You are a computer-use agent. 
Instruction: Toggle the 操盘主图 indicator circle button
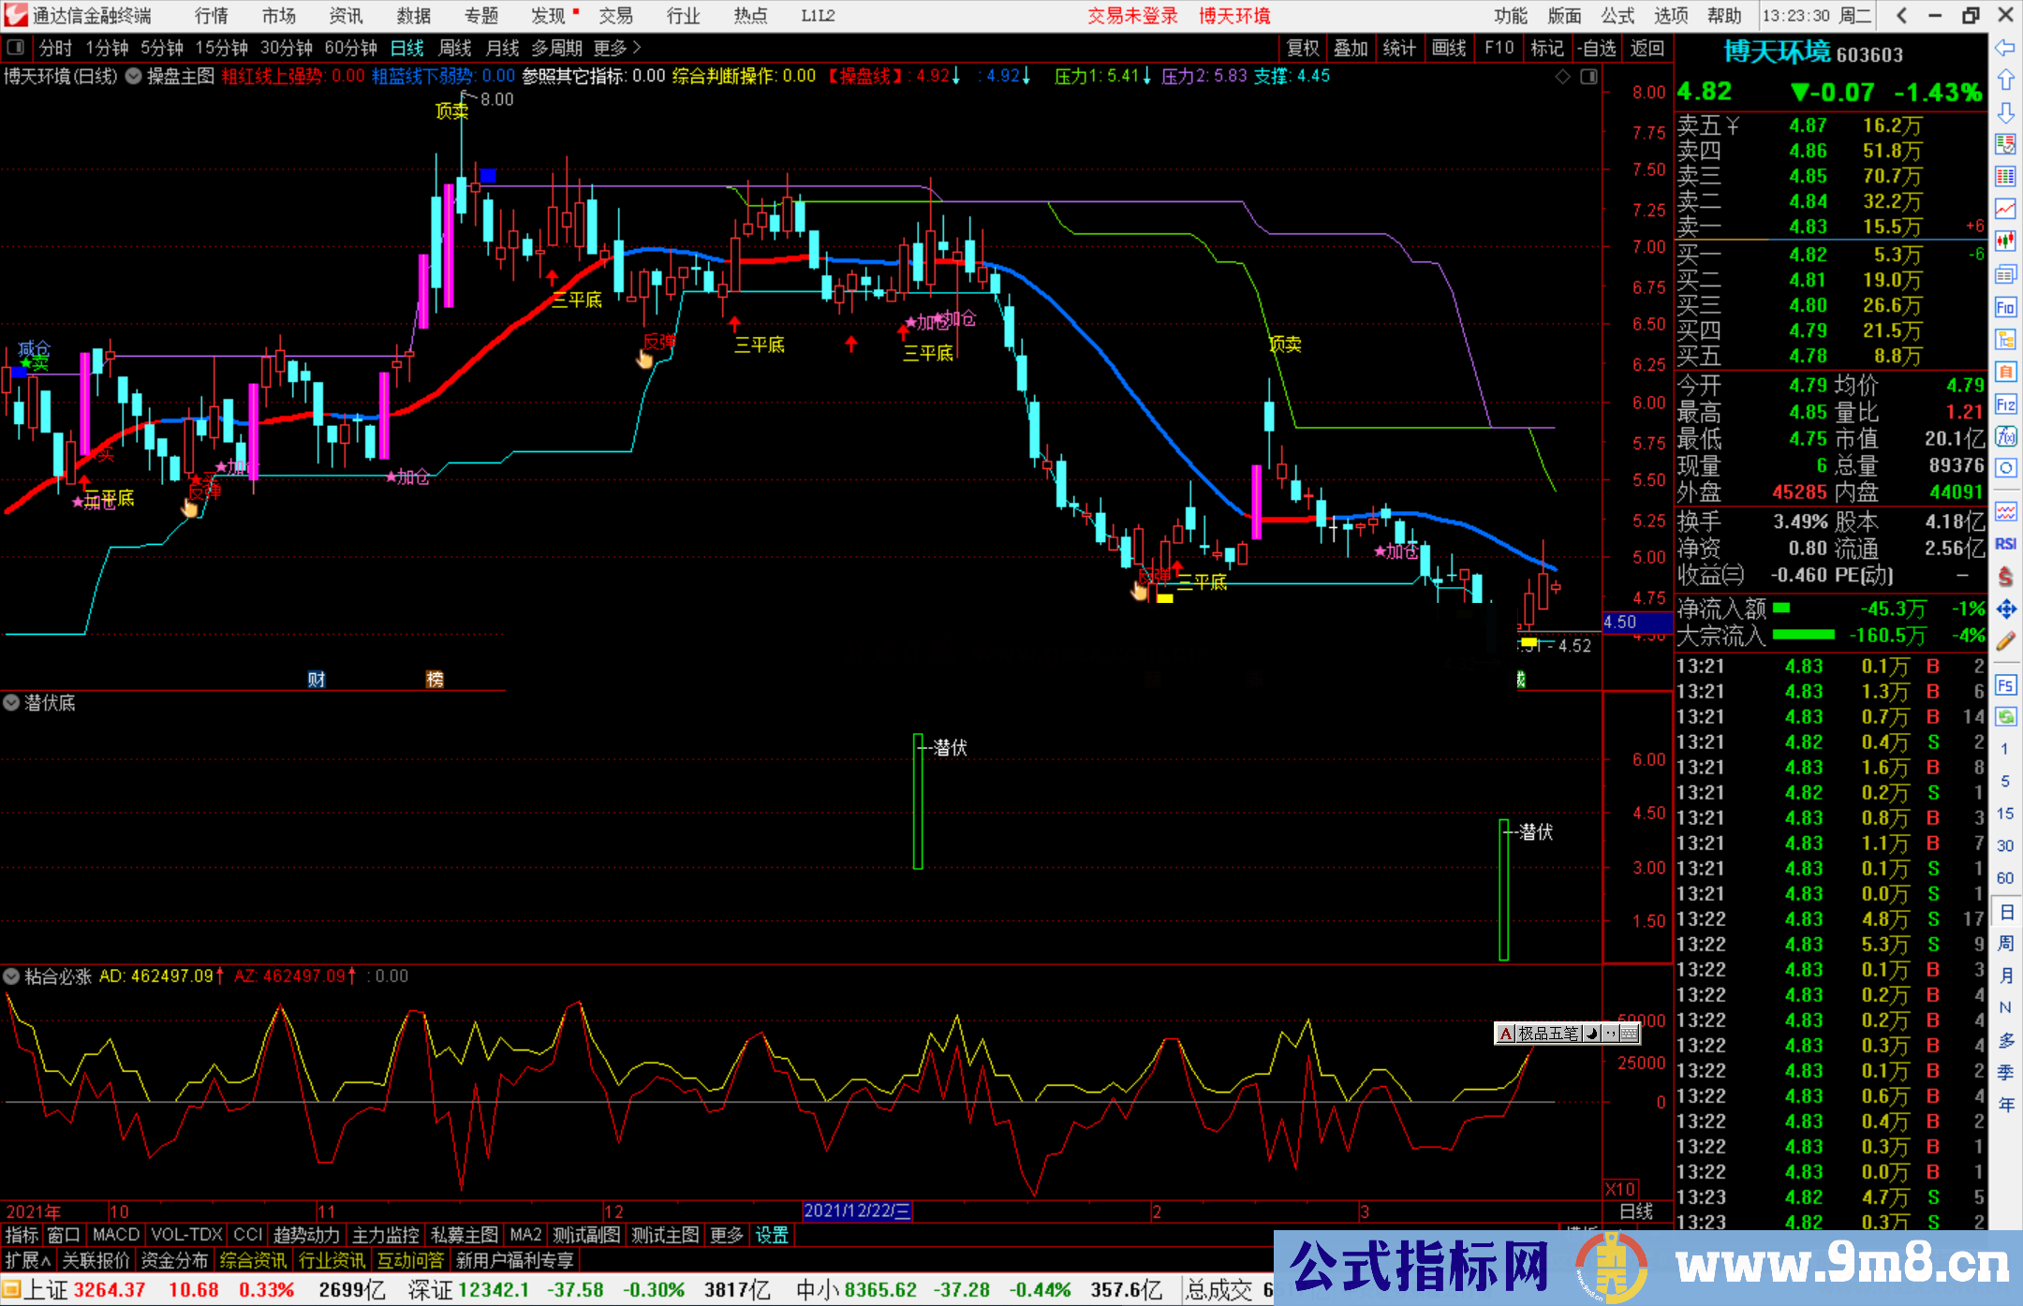pos(134,76)
